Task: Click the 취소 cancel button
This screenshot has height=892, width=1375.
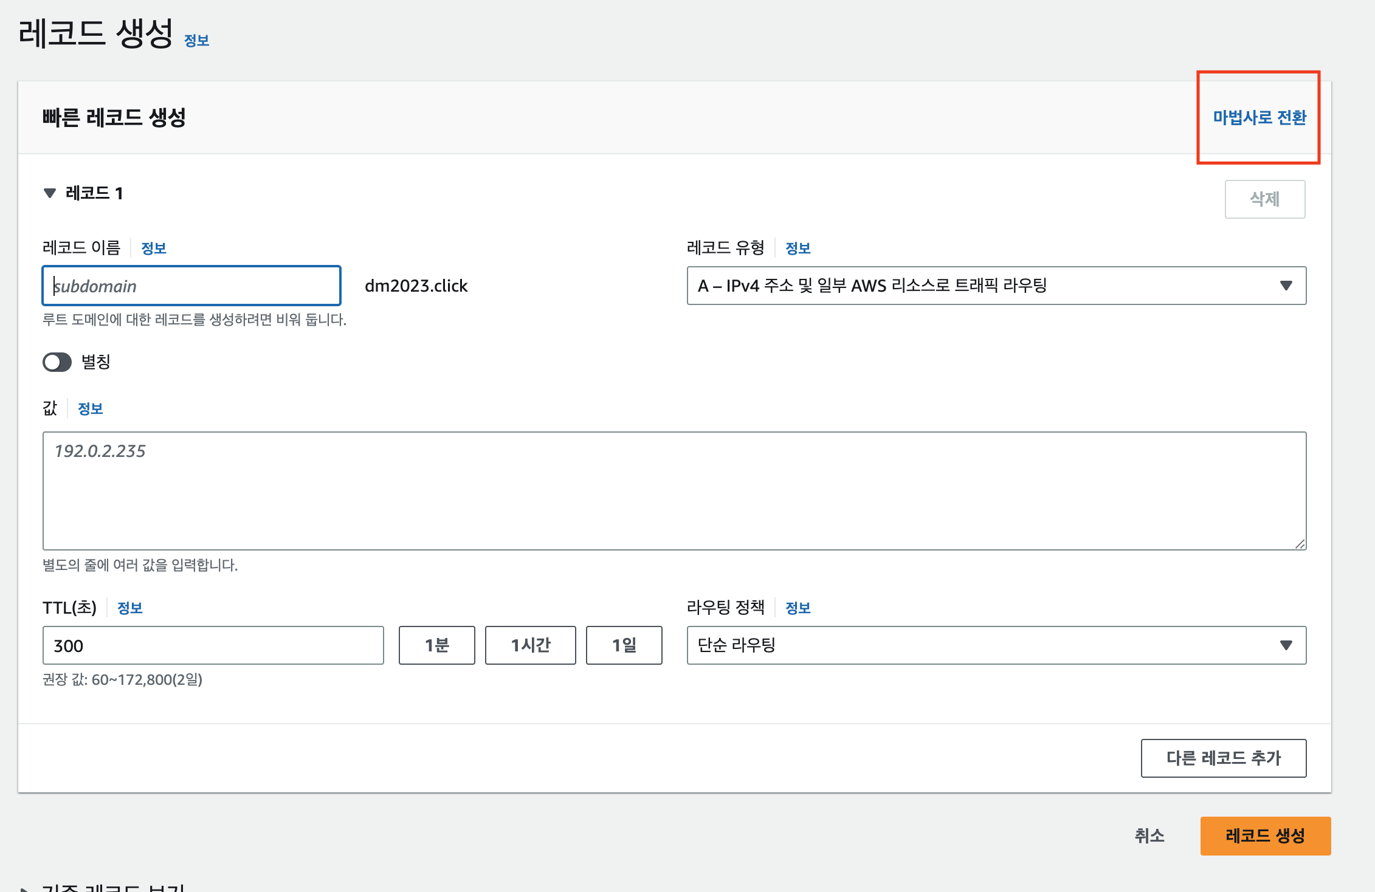Action: click(x=1149, y=836)
